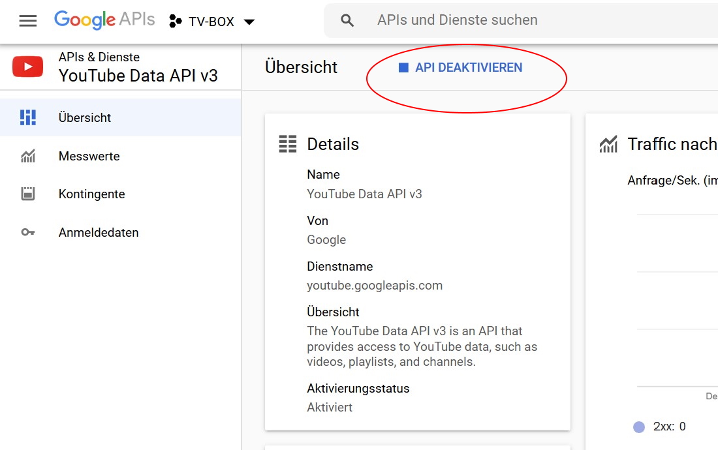Click the 2xx: 0 legend label
The width and height of the screenshot is (718, 450).
point(670,427)
